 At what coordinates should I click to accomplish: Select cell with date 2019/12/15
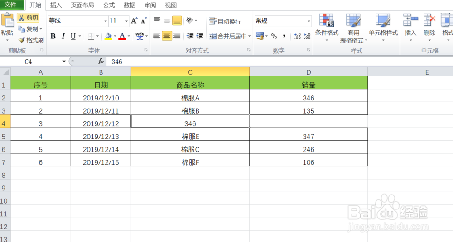tap(101, 160)
